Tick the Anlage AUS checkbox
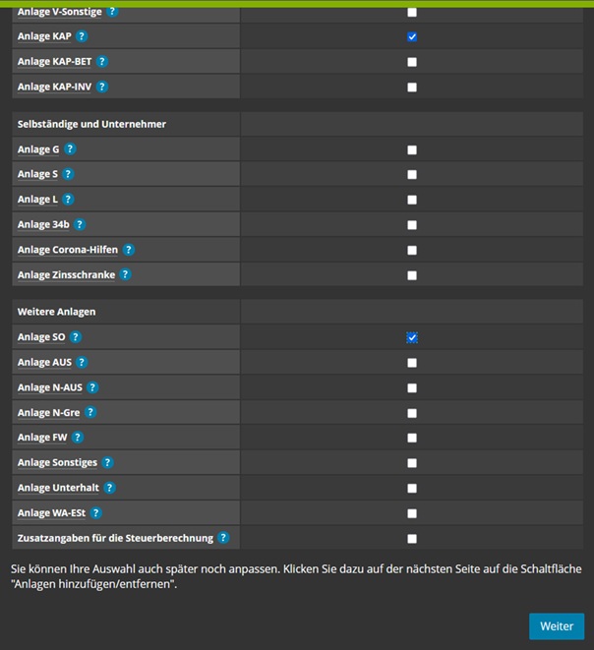Viewport: 594px width, 650px height. [x=412, y=363]
